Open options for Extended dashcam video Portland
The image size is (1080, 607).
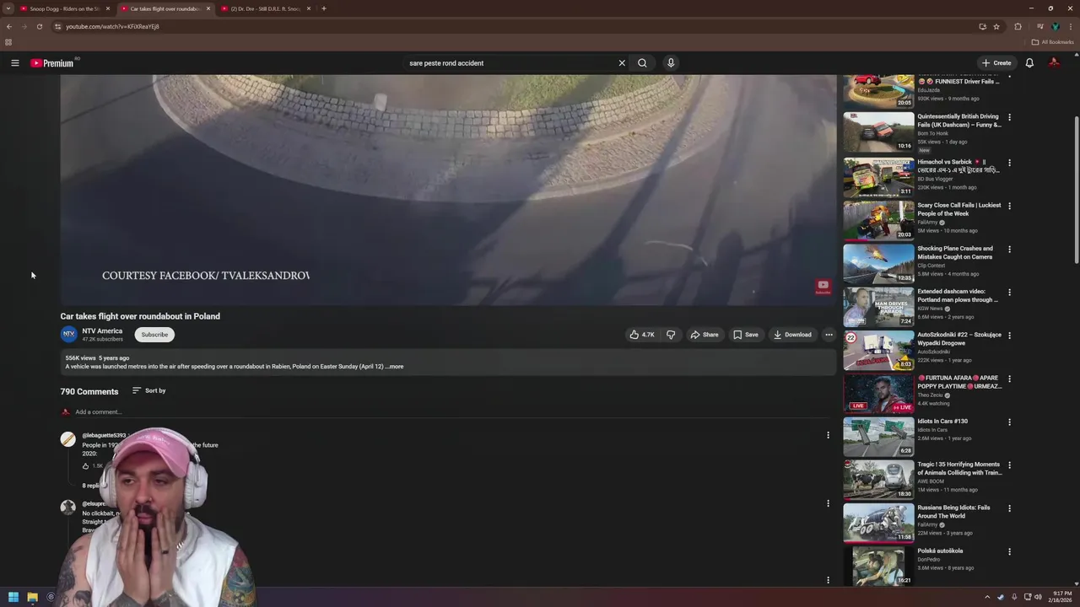1009,293
